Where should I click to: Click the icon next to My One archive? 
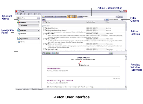pyautogui.click(x=19, y=42)
